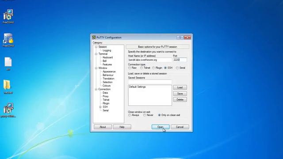Viewport: 283px width, 159px height.
Task: Delete the selected saved session
Action: click(x=180, y=100)
